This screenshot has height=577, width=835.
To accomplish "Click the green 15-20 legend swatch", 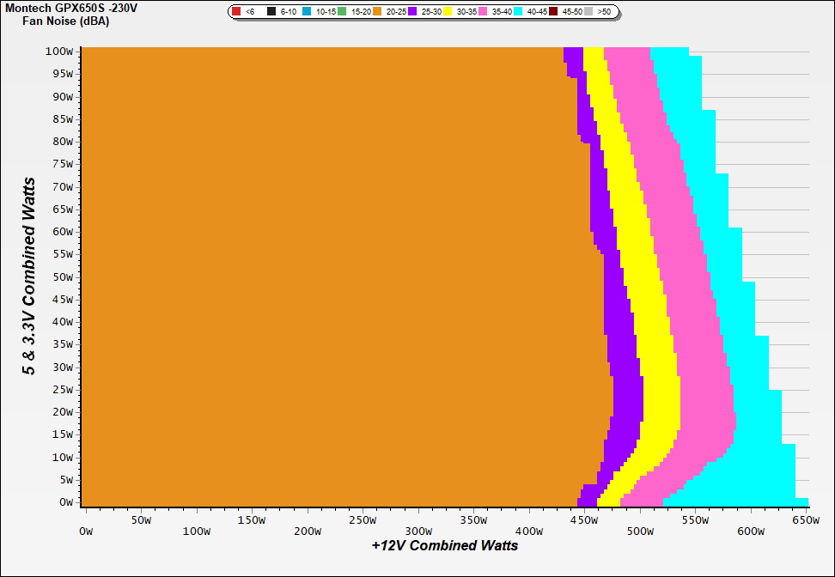I will click(342, 12).
